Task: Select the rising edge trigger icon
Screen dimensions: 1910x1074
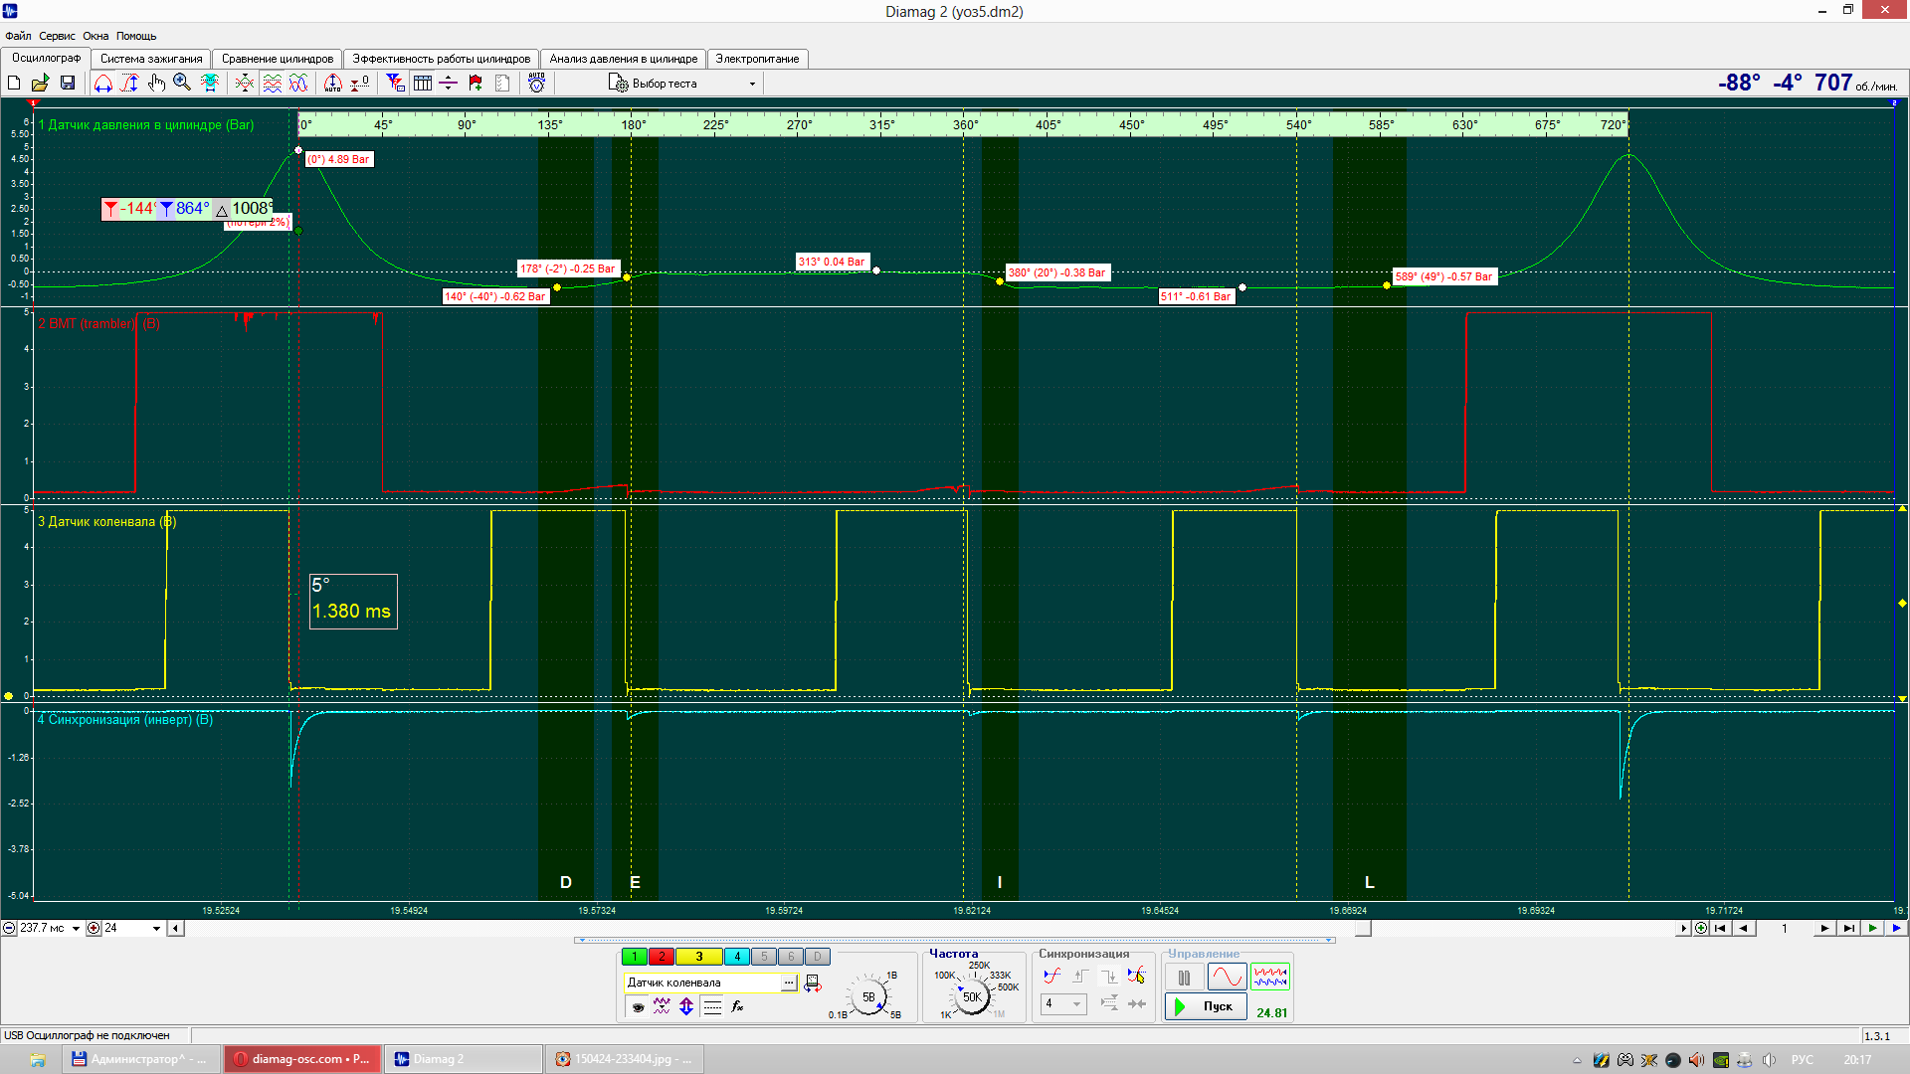Action: (x=1080, y=977)
